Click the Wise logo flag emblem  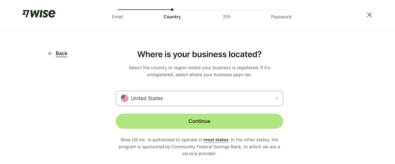(x=26, y=14)
